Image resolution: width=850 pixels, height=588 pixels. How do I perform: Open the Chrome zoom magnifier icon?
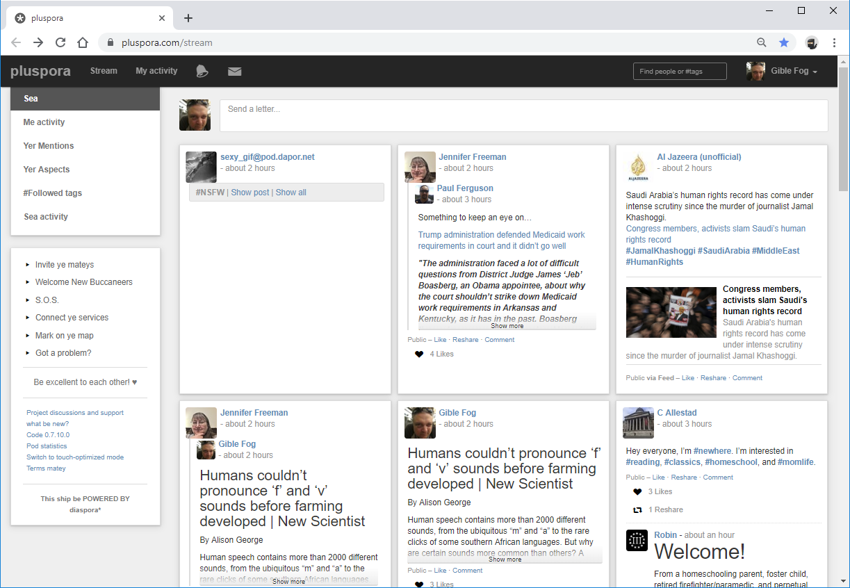point(762,42)
